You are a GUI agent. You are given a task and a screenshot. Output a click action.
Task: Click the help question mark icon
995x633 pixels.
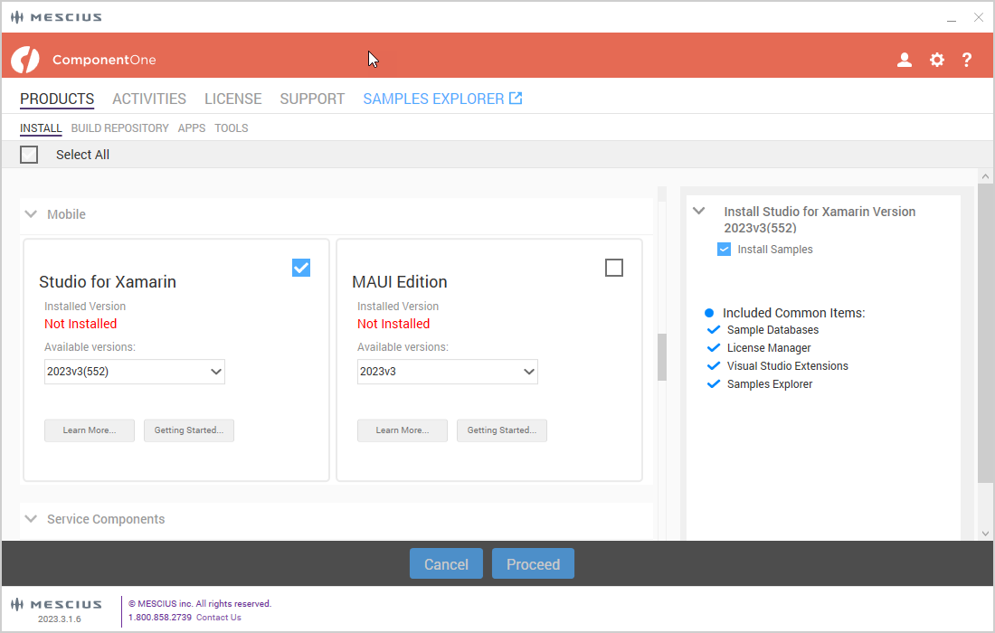coord(966,60)
